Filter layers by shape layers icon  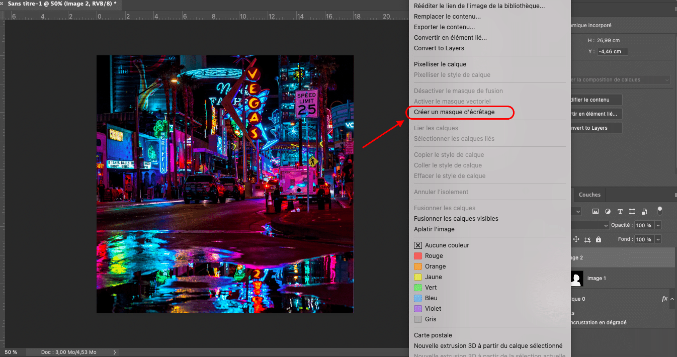coord(632,212)
